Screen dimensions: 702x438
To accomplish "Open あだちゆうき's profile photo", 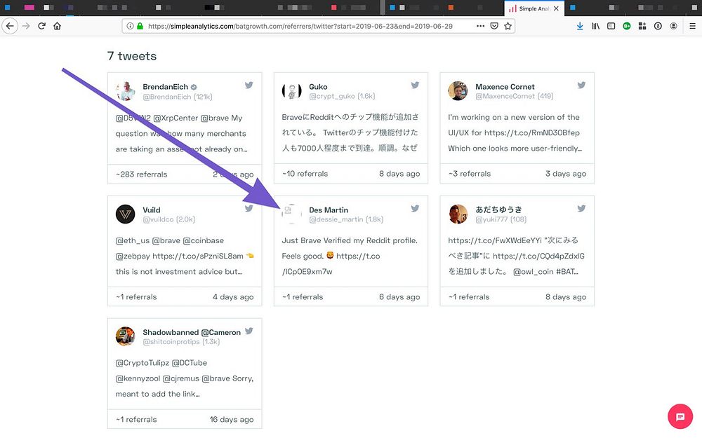I will coord(458,214).
